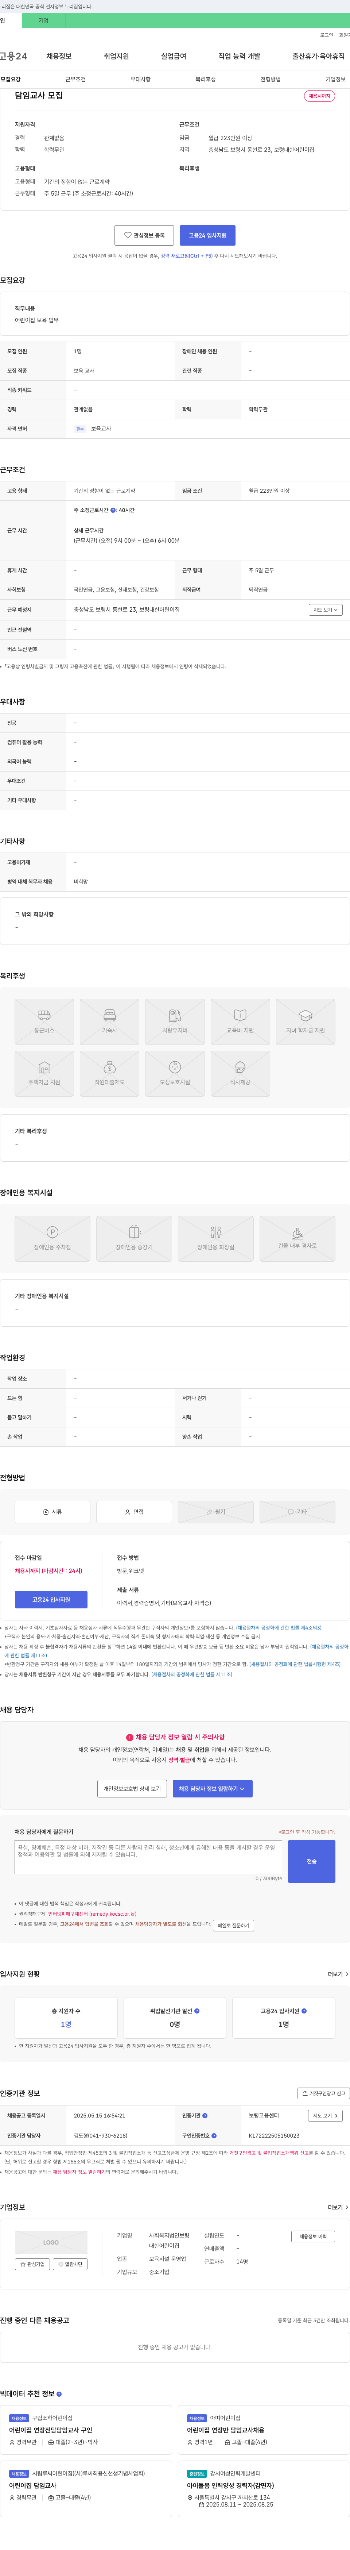
Task: Click the 채용시까지 status badge
Action: coord(319,96)
